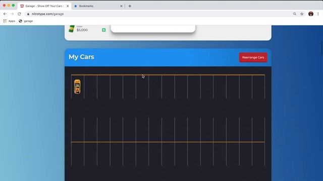Viewport: 323px width, 181px height.
Task: Click the zoom magnifier icon in address bar
Action: point(295,14)
